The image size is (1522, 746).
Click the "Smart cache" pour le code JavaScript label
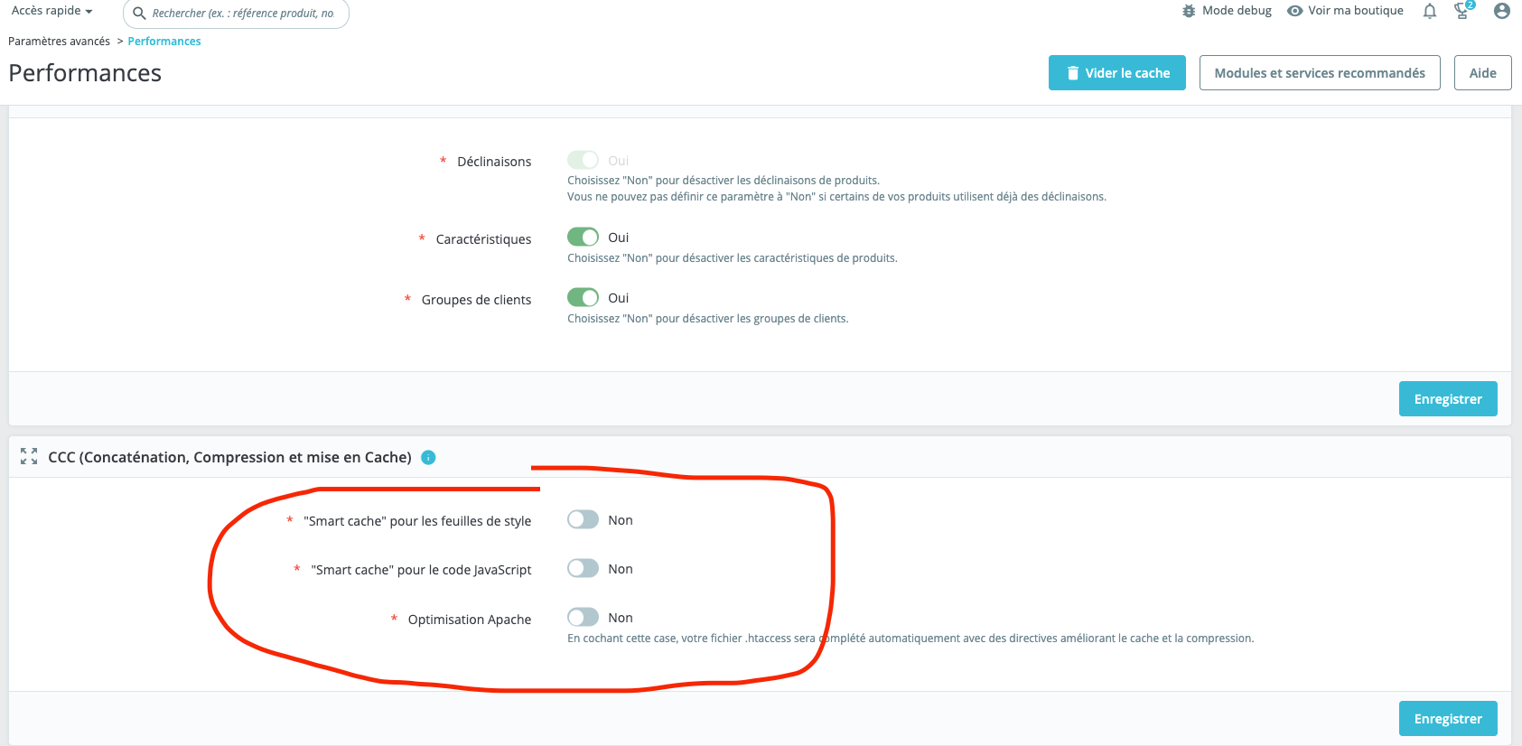(421, 570)
